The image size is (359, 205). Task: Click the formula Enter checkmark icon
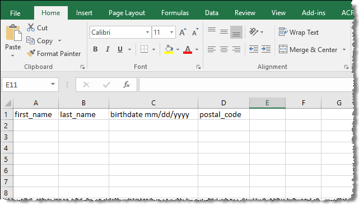pyautogui.click(x=106, y=85)
